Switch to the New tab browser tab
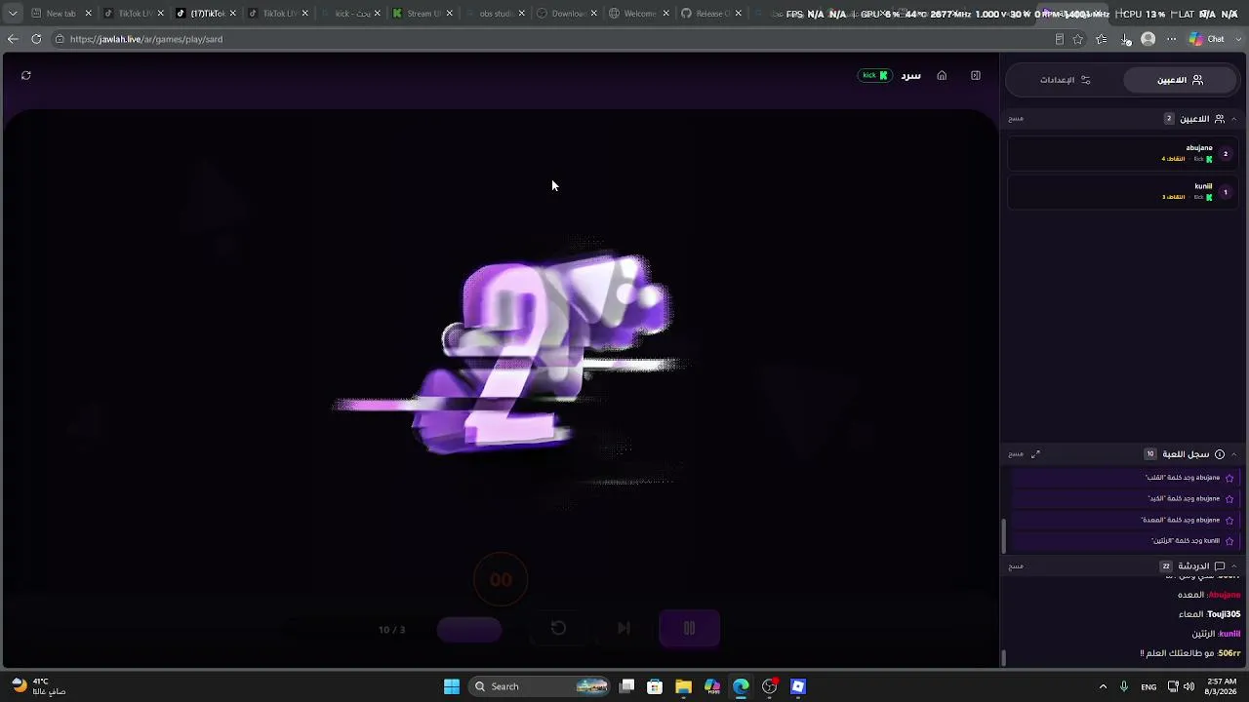 coord(60,14)
